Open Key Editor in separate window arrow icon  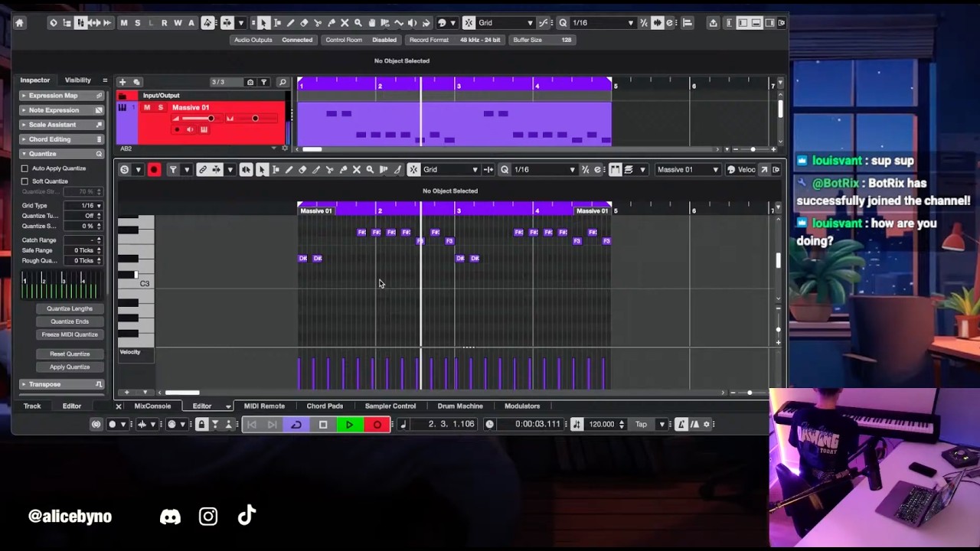(x=764, y=170)
